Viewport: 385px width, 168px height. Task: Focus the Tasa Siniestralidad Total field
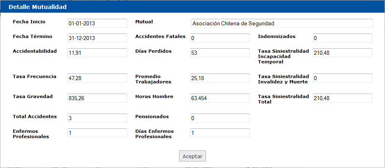[x=342, y=98]
